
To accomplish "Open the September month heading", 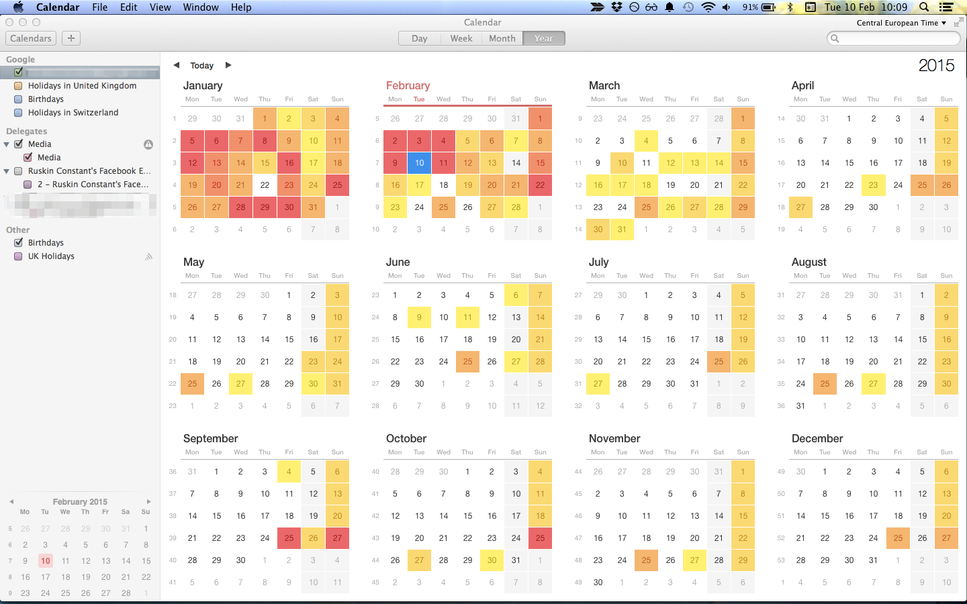I will click(211, 438).
